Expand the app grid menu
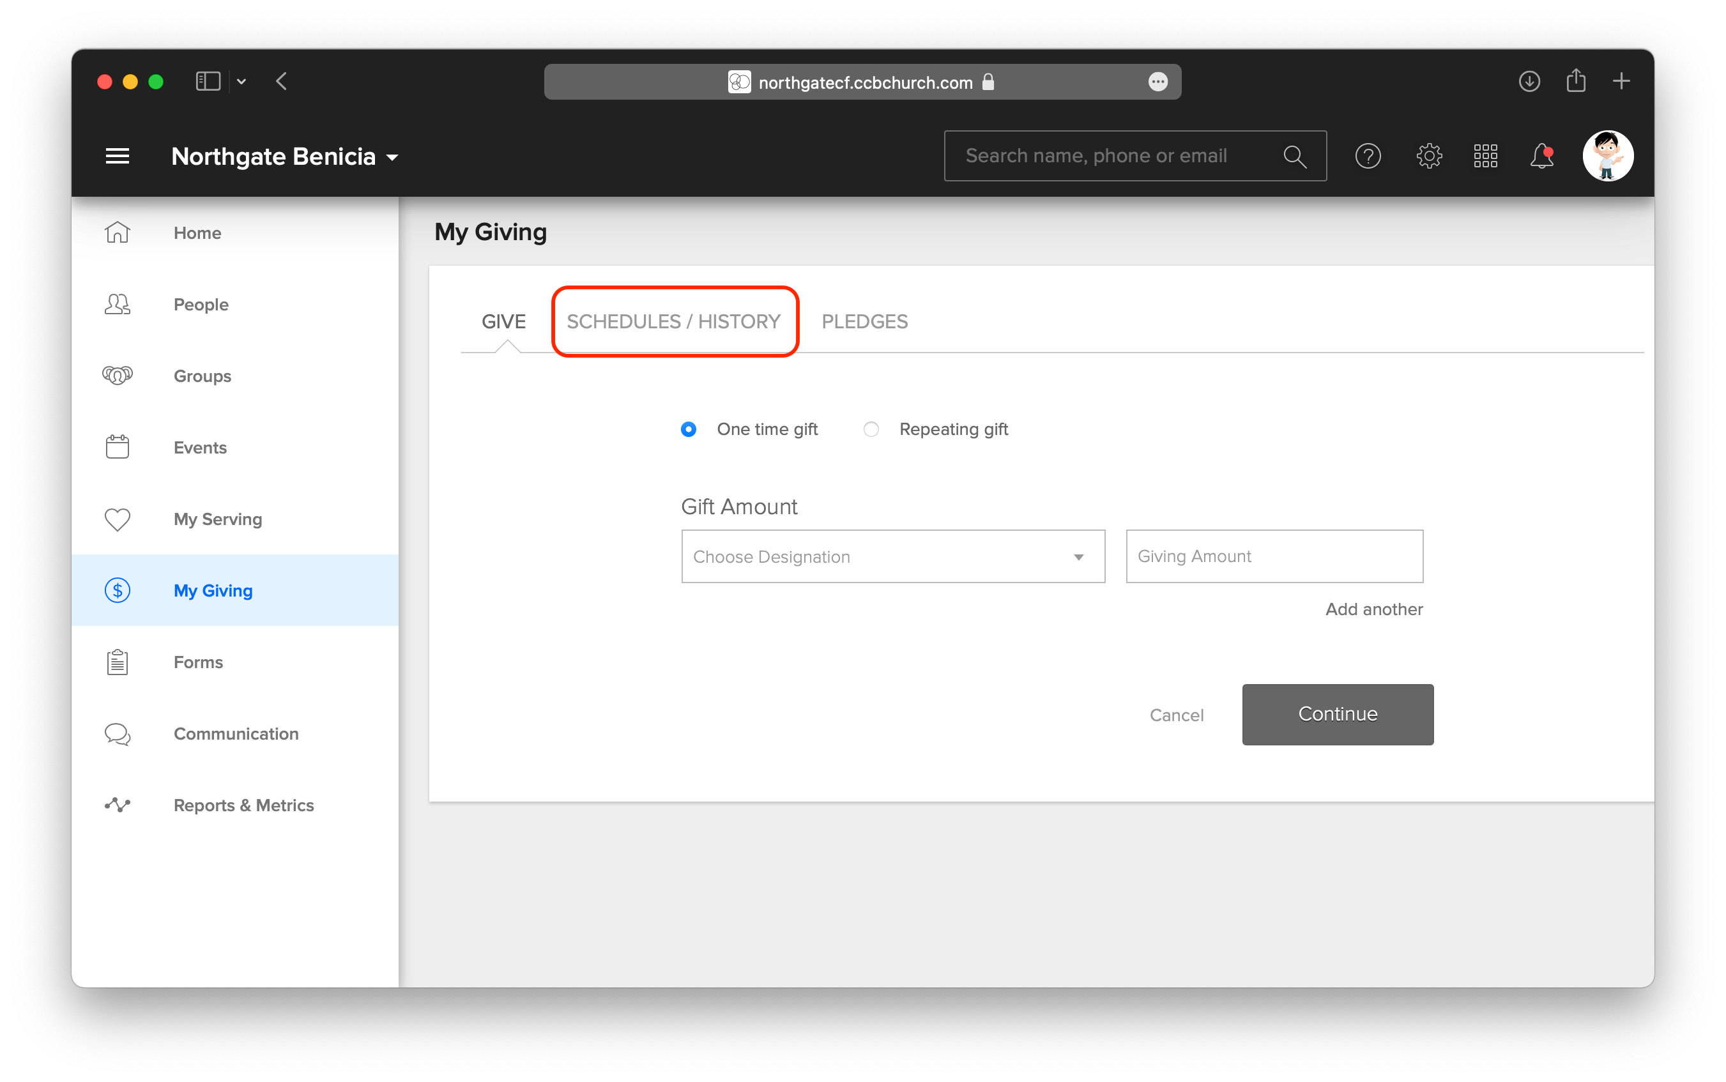 tap(1486, 156)
